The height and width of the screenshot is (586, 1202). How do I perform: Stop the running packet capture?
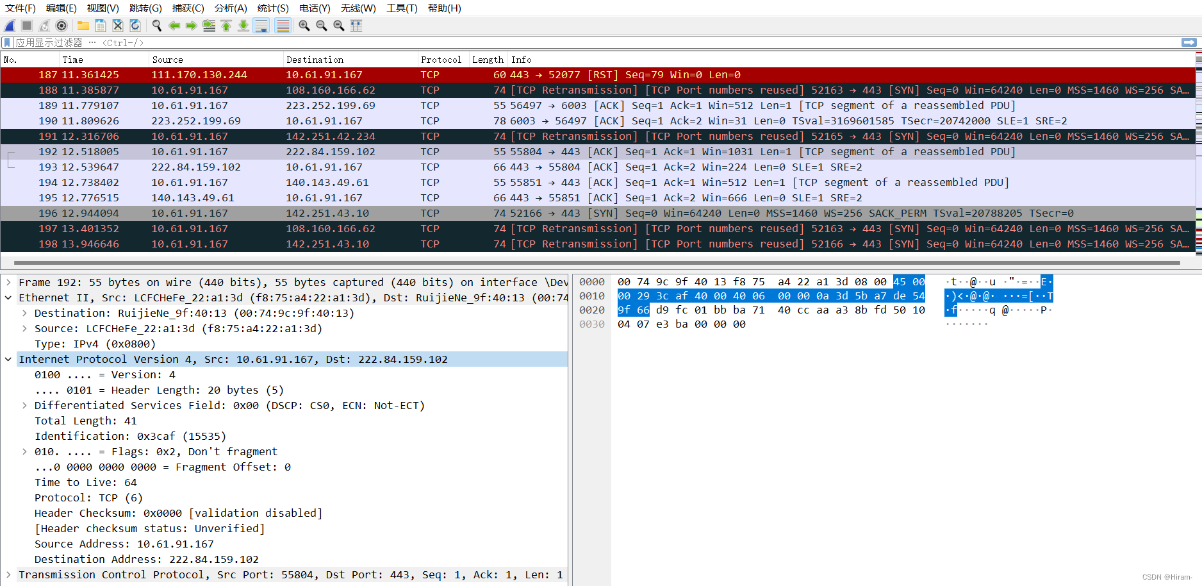27,26
